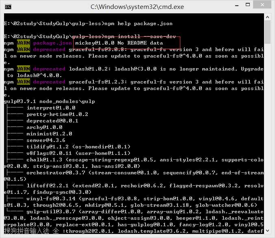Click the vertical scrollbar thumb
This screenshot has height=238, width=275.
267,32
